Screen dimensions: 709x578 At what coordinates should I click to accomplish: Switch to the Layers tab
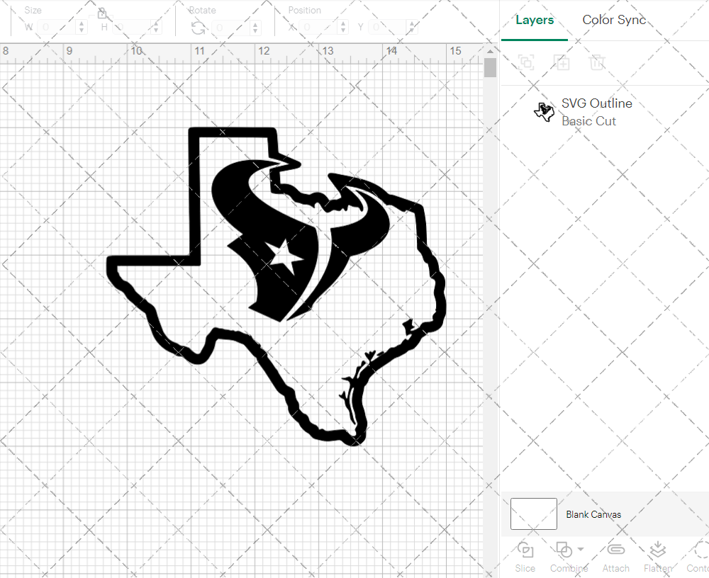(535, 20)
